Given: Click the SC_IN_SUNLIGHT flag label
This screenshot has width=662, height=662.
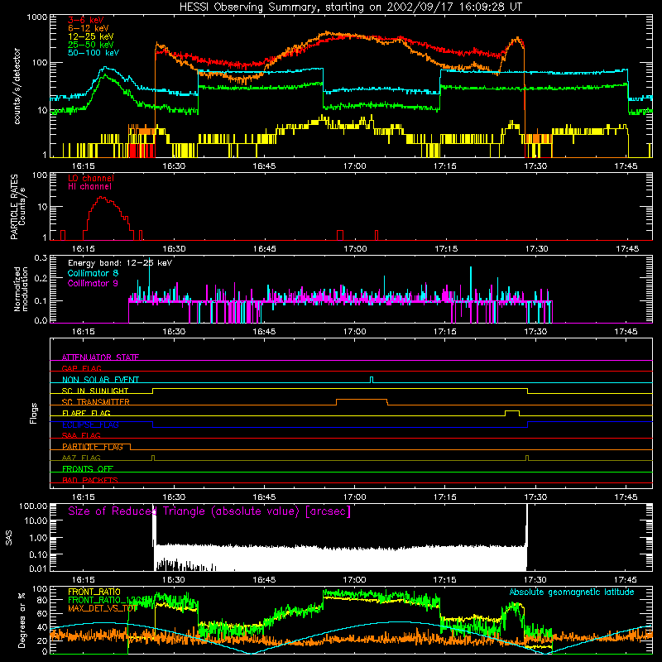Looking at the screenshot, I should [95, 391].
